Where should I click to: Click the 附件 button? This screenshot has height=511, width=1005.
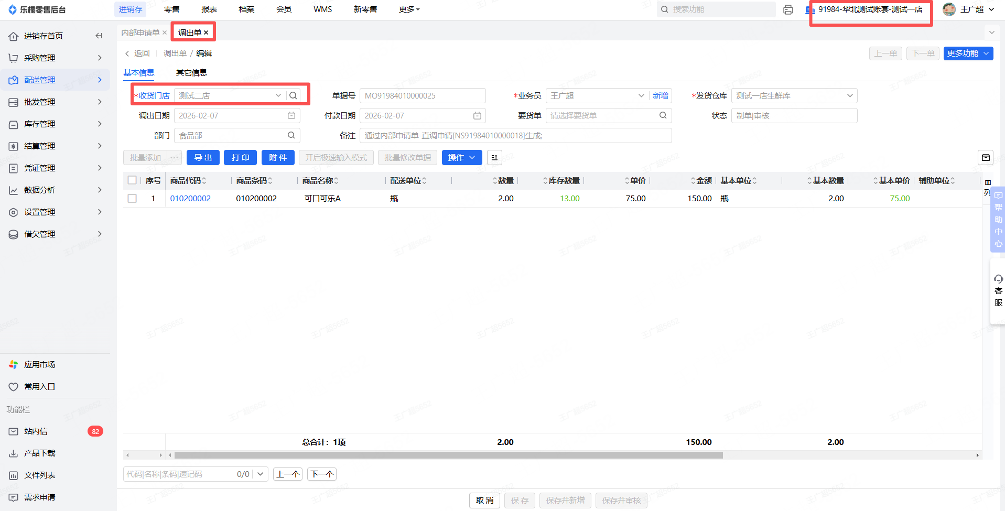pos(278,157)
